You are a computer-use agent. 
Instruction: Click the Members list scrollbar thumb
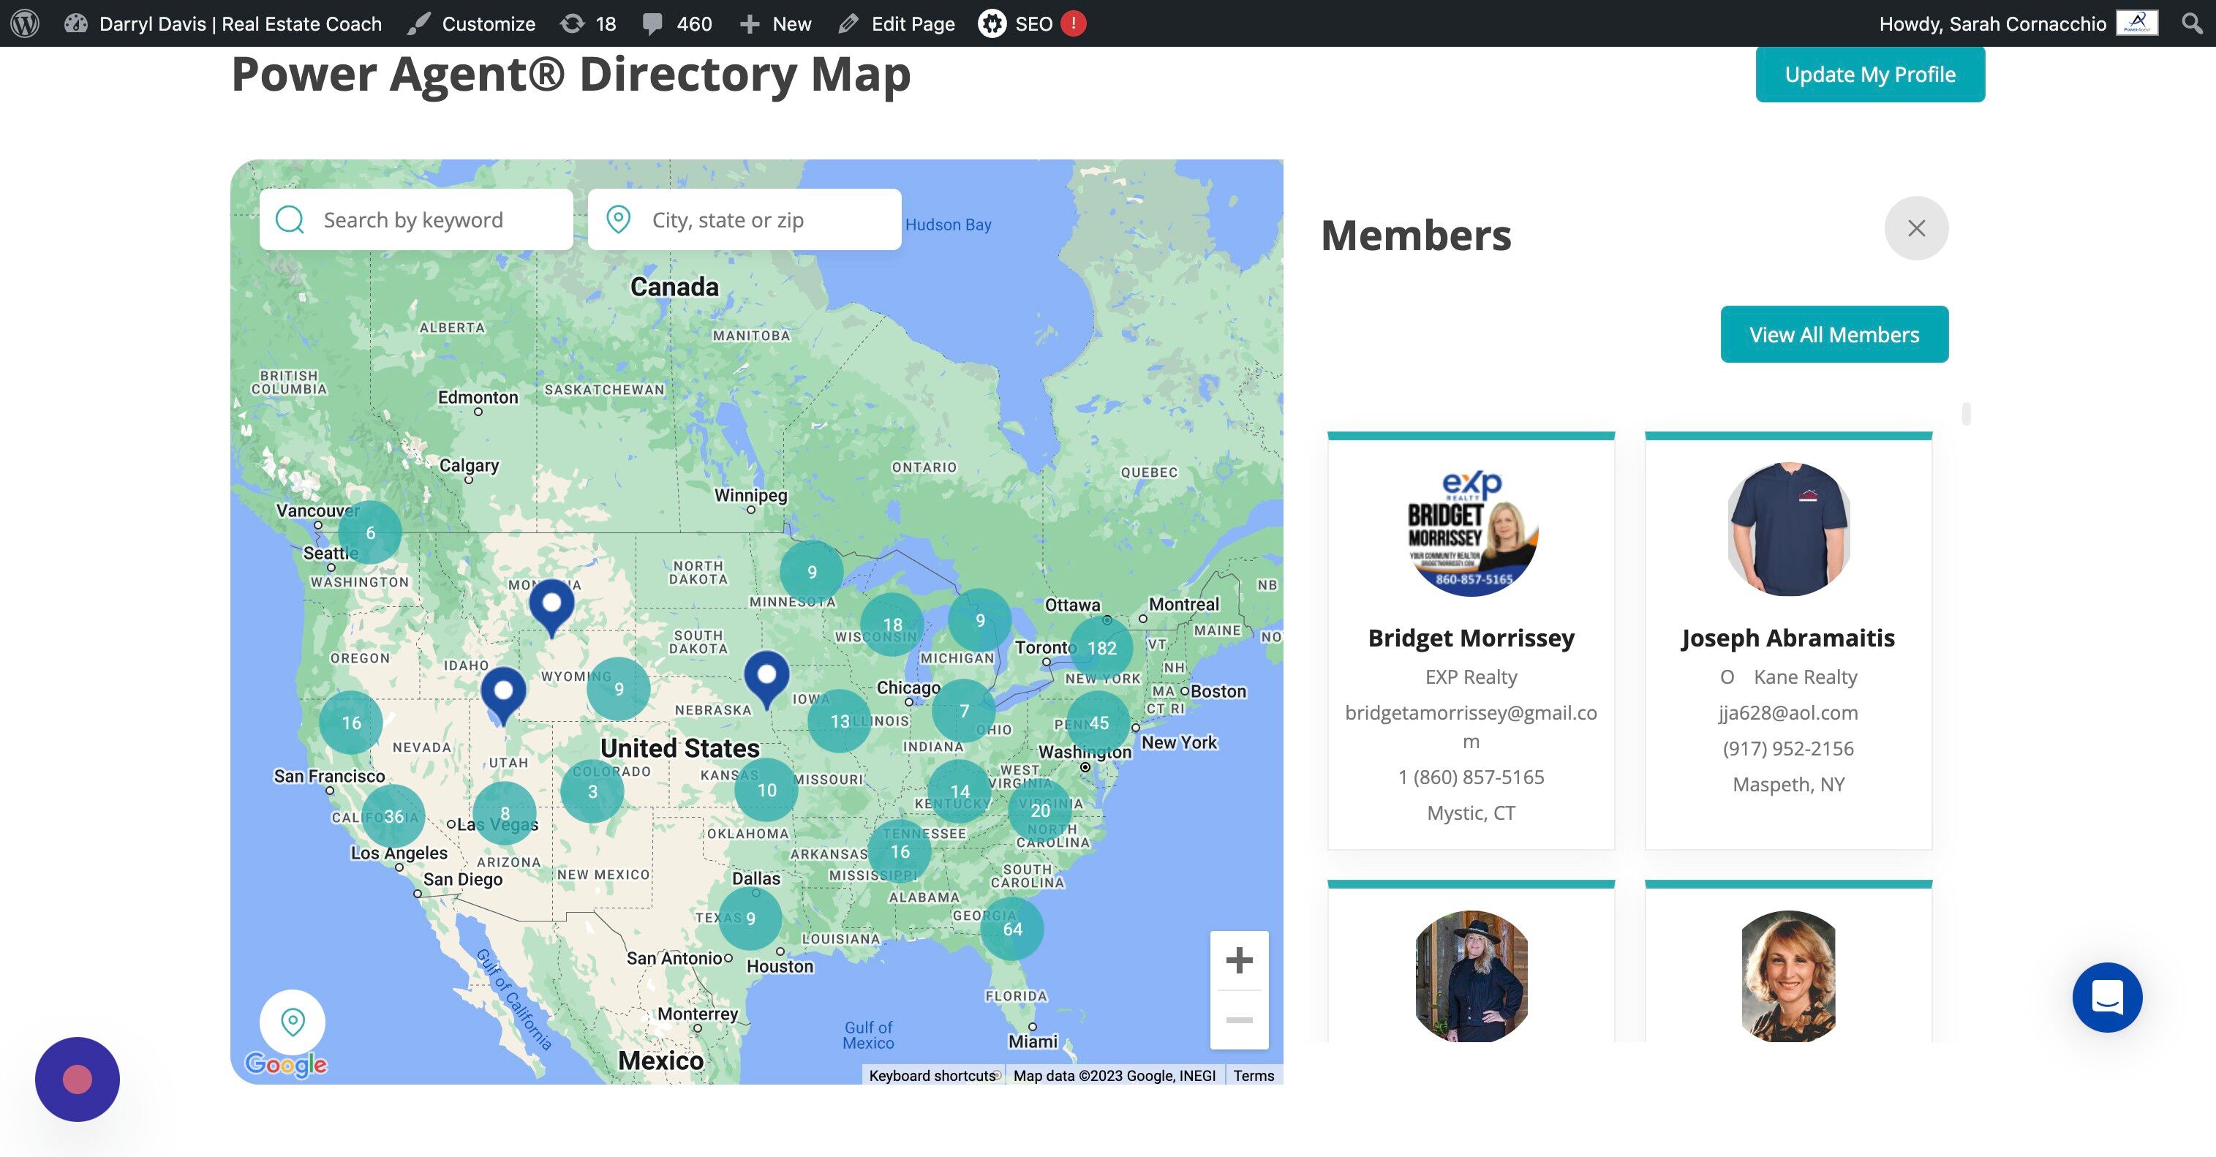click(x=1966, y=414)
